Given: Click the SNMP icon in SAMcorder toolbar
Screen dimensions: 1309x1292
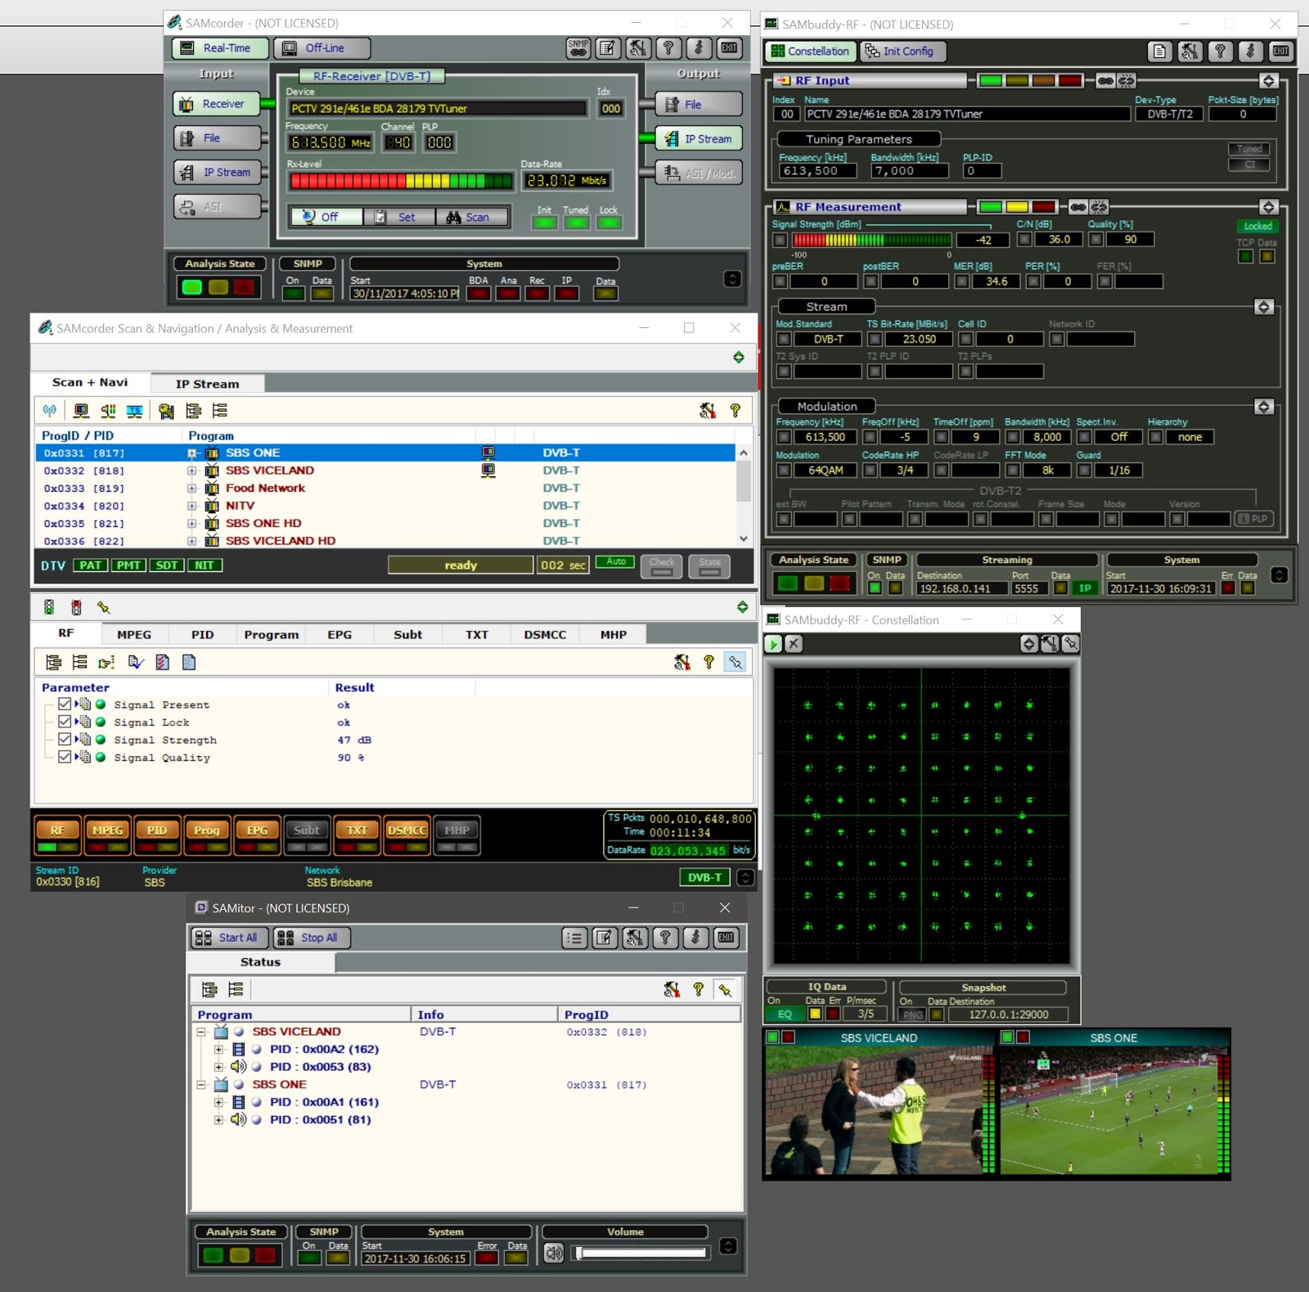Looking at the screenshot, I should [578, 48].
